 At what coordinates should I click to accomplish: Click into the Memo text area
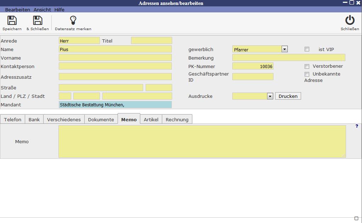click(x=202, y=141)
